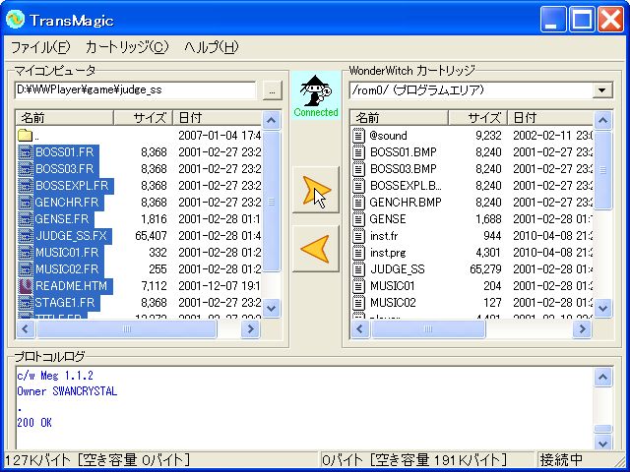Sort local files by 名前 column header
This screenshot has height=472, width=630.
65,118
